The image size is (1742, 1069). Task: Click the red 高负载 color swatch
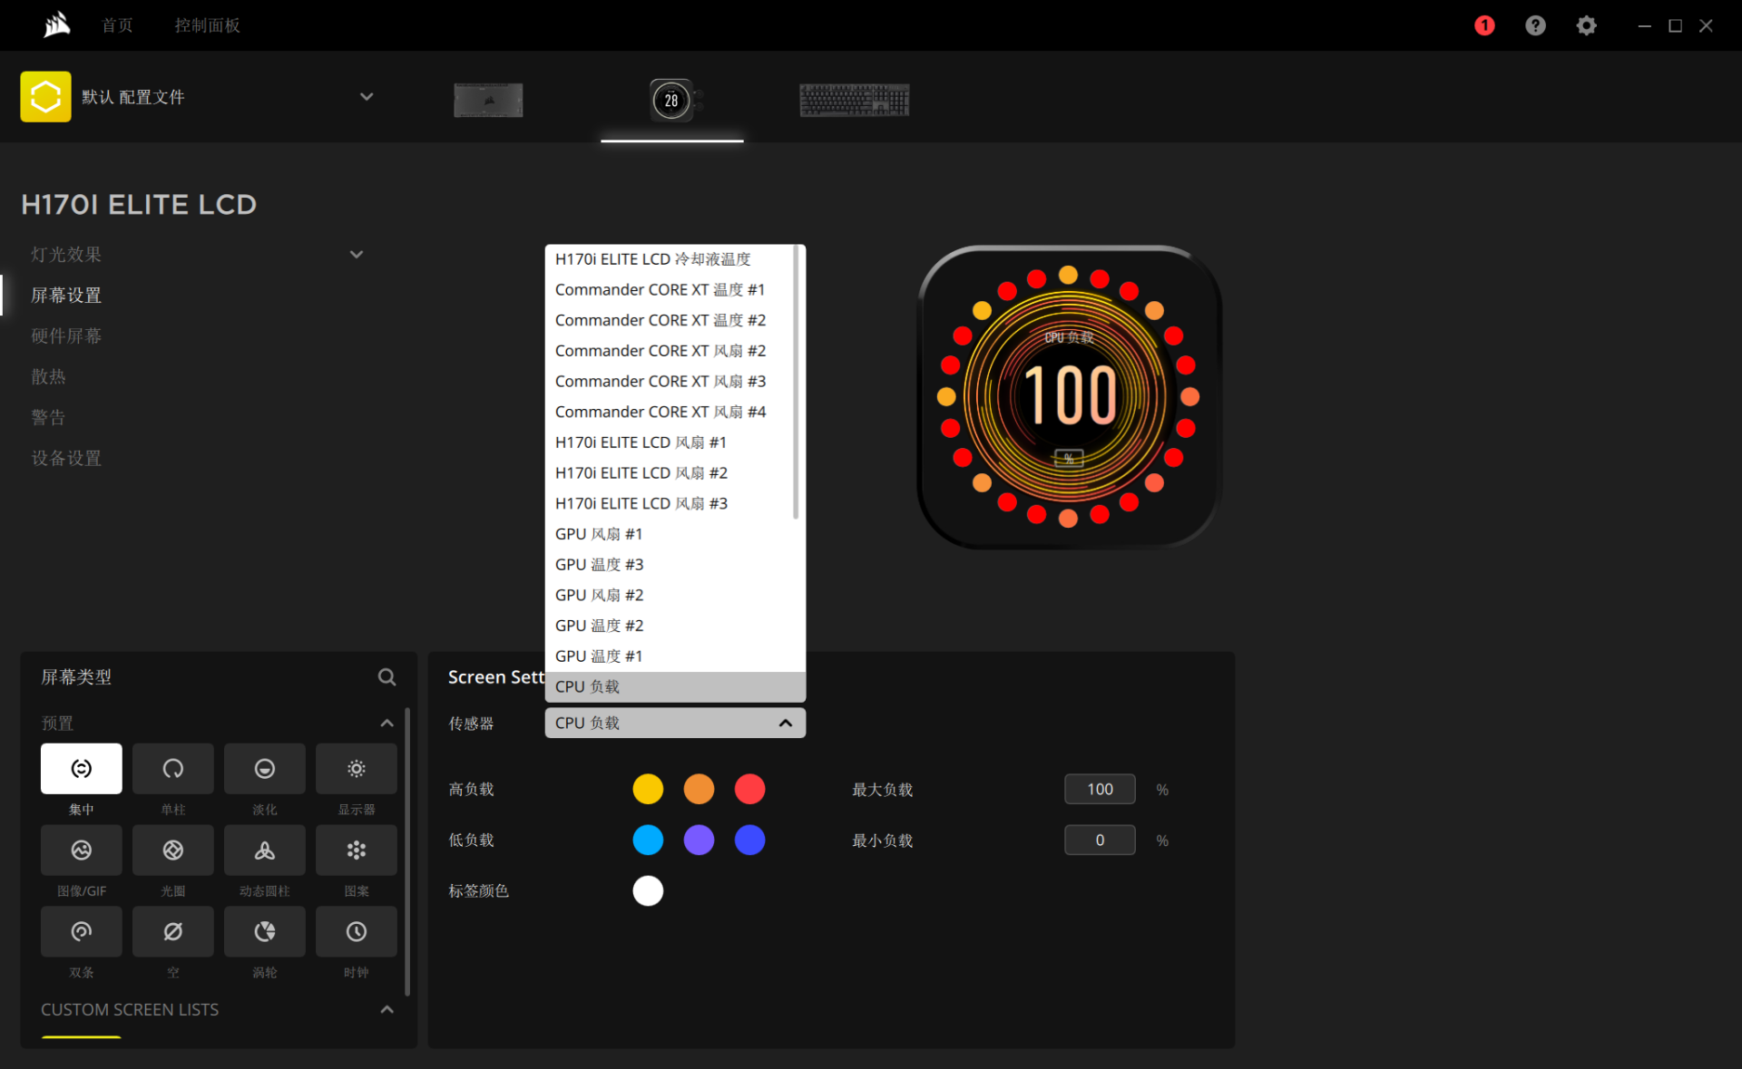[x=749, y=789]
